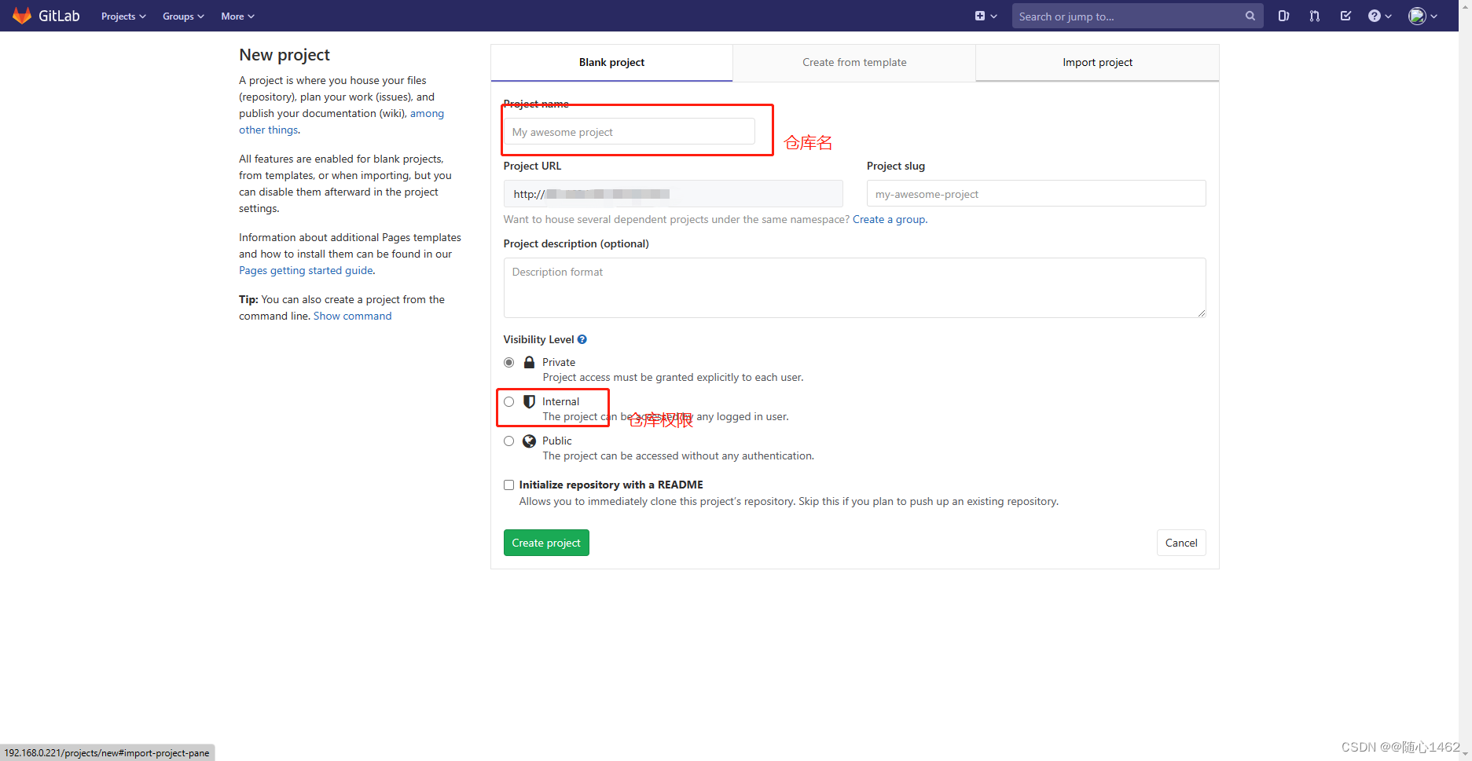Click the globe icon next to Public
This screenshot has height=761, width=1472.
click(x=529, y=441)
